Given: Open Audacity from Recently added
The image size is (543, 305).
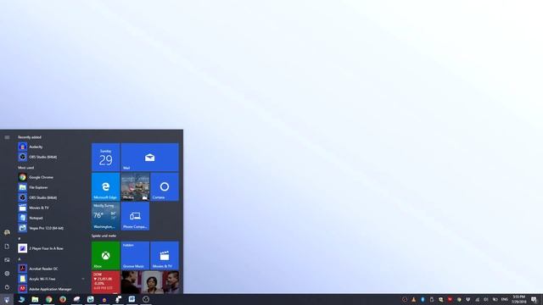Looking at the screenshot, I should pos(52,147).
